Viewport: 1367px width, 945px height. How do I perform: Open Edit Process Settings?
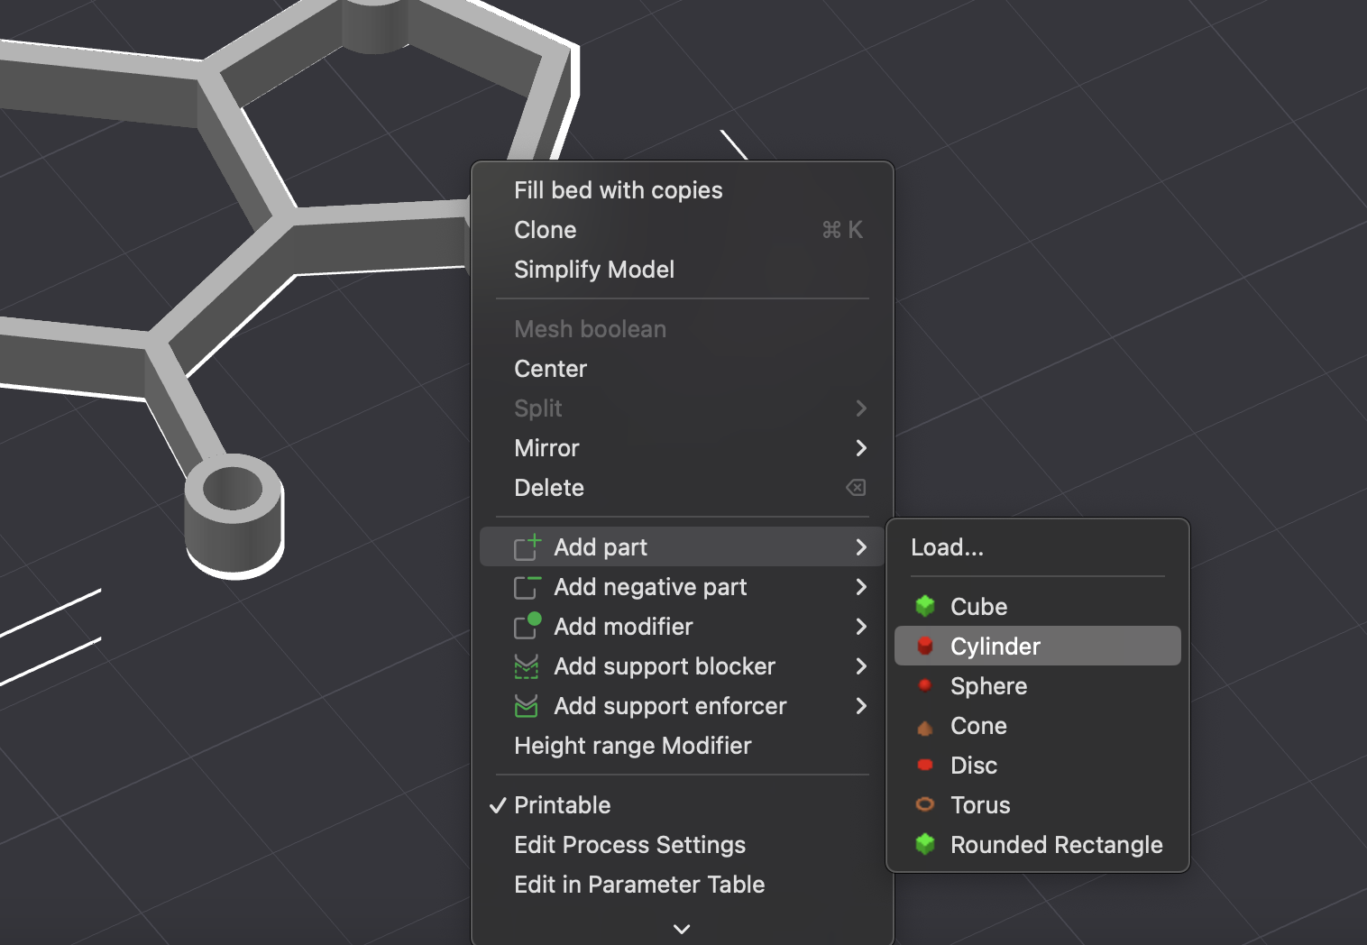(629, 845)
